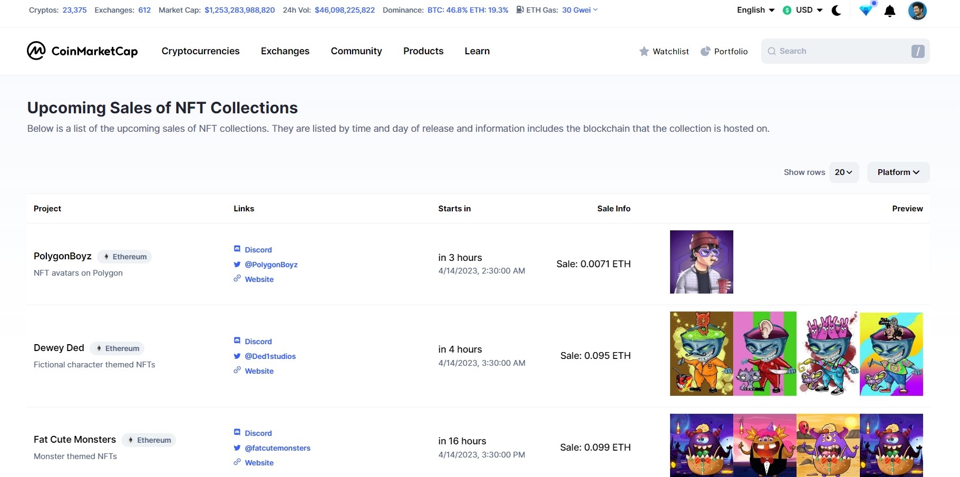960x477 pixels.
Task: Click PolygonBoyz Twitter bird icon
Action: coord(237,264)
